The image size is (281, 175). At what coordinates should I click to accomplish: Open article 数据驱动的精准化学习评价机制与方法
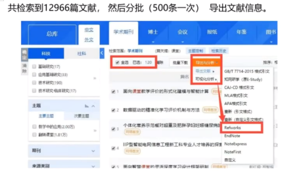tap(161, 110)
